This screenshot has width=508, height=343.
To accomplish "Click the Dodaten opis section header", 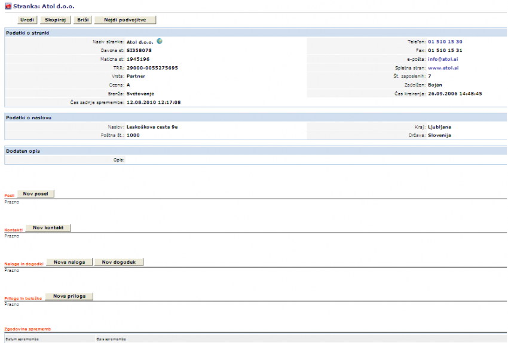I will (23, 151).
